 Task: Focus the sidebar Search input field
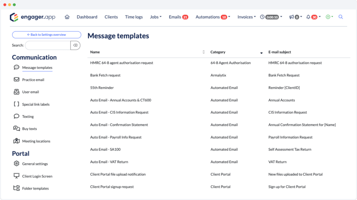point(48,45)
